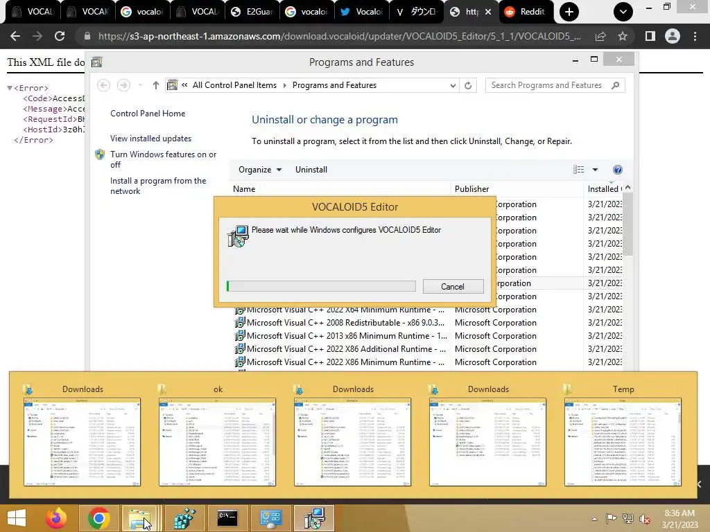Viewport: 710px width, 532px height.
Task: Open Turn Windows features on or off
Action: 164,159
